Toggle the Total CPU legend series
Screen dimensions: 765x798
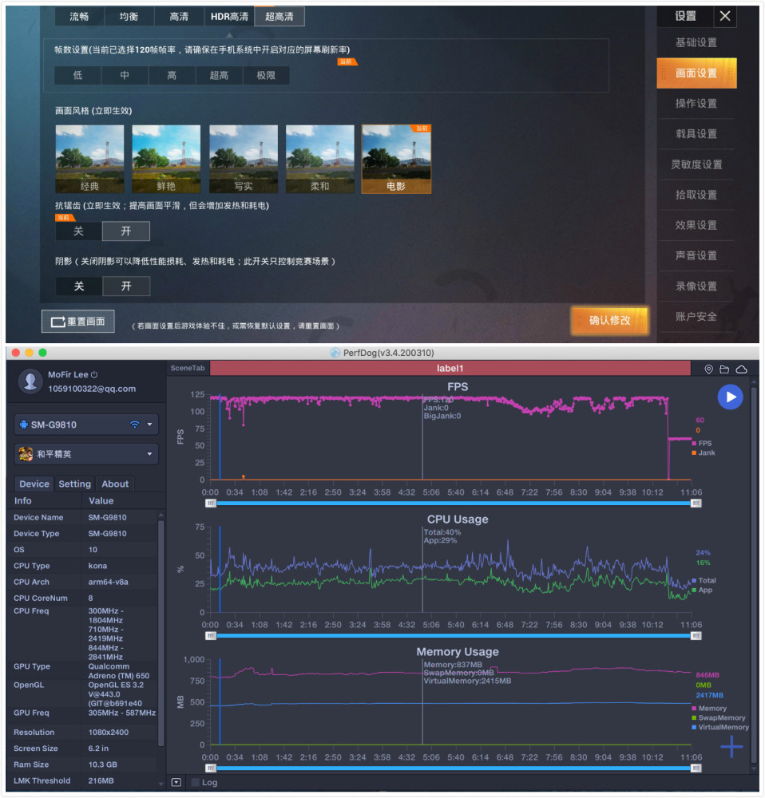[x=704, y=580]
